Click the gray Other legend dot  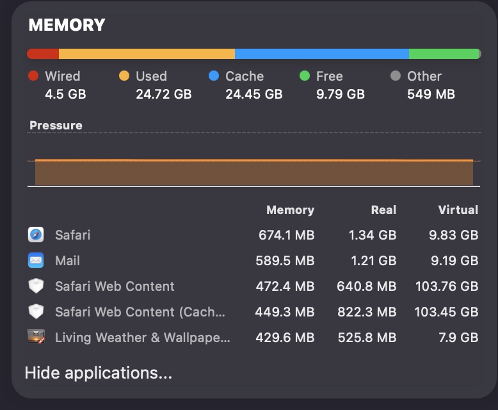[396, 76]
